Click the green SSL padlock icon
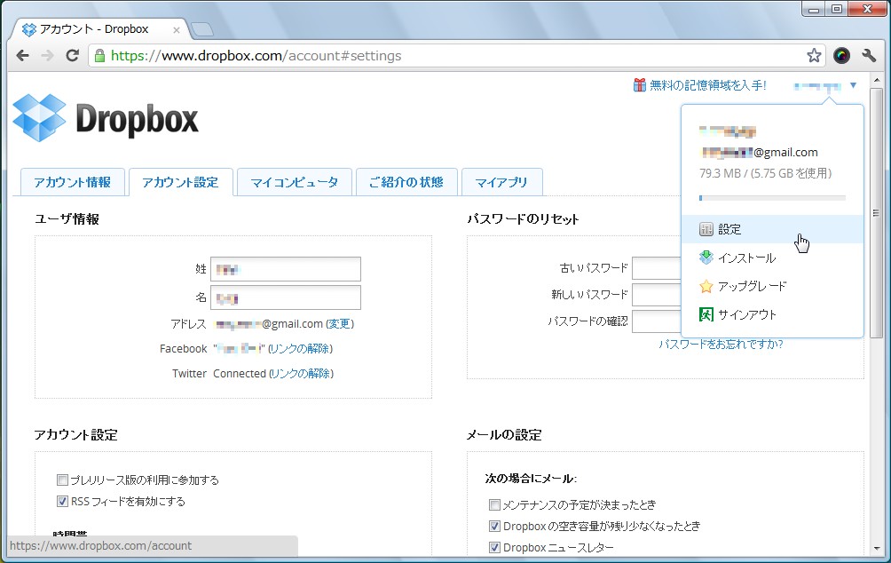This screenshot has height=563, width=891. pyautogui.click(x=99, y=56)
